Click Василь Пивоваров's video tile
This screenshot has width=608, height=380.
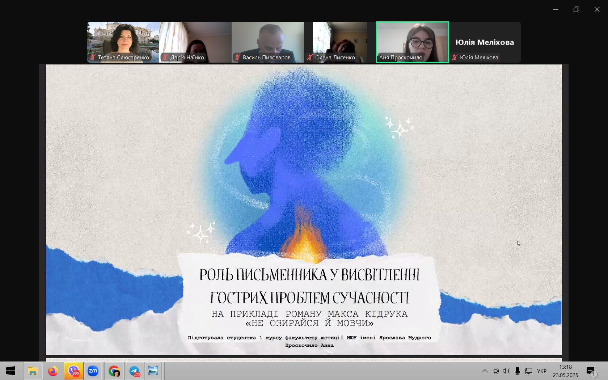(268, 42)
